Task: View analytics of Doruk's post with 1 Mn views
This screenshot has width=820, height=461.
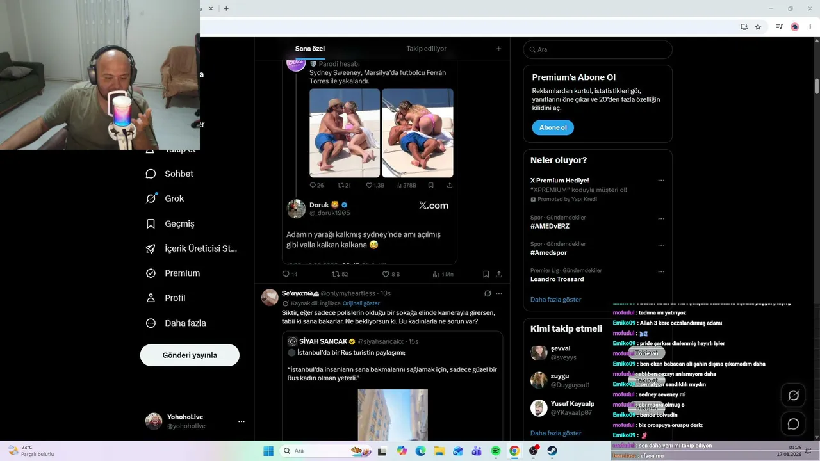Action: click(443, 274)
